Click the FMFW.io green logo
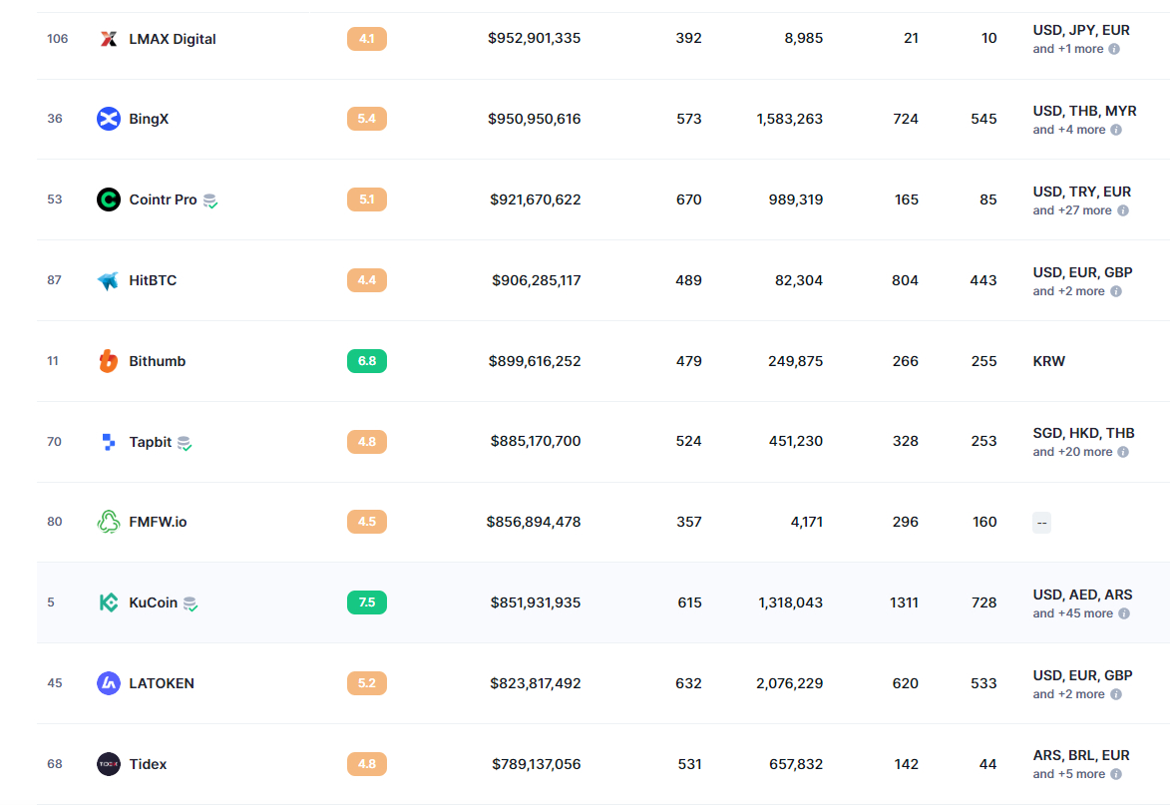This screenshot has width=1170, height=805. [109, 522]
